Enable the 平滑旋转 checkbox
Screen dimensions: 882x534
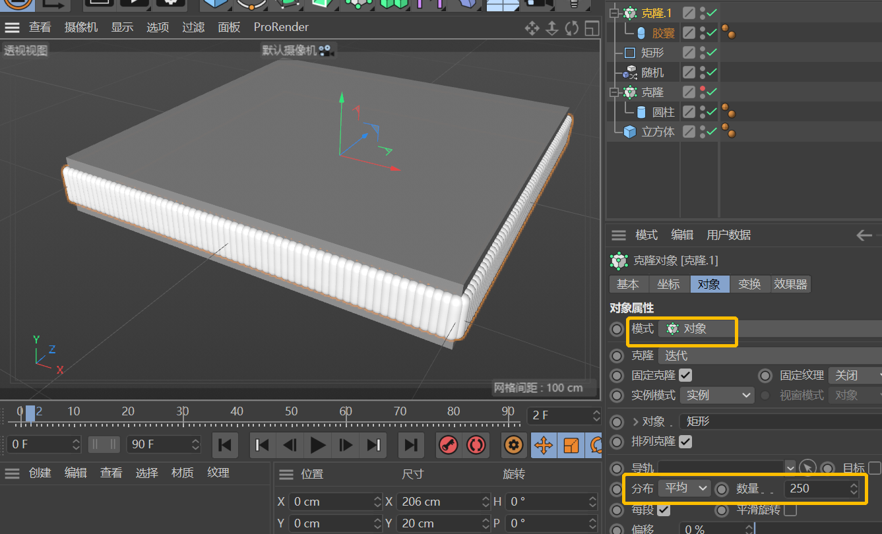coord(790,510)
